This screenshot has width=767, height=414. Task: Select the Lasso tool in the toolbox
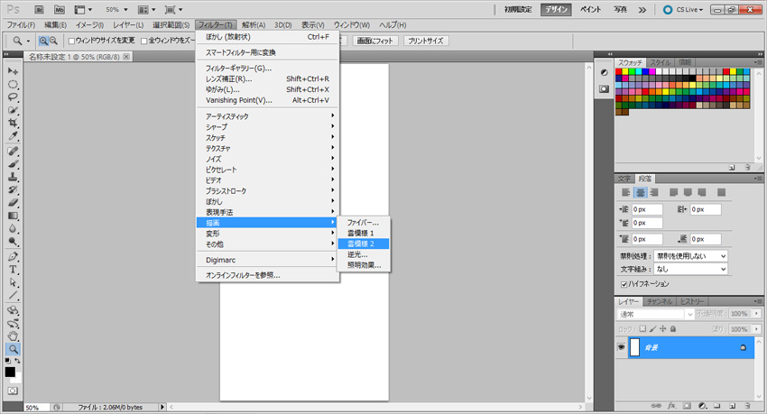[14, 97]
